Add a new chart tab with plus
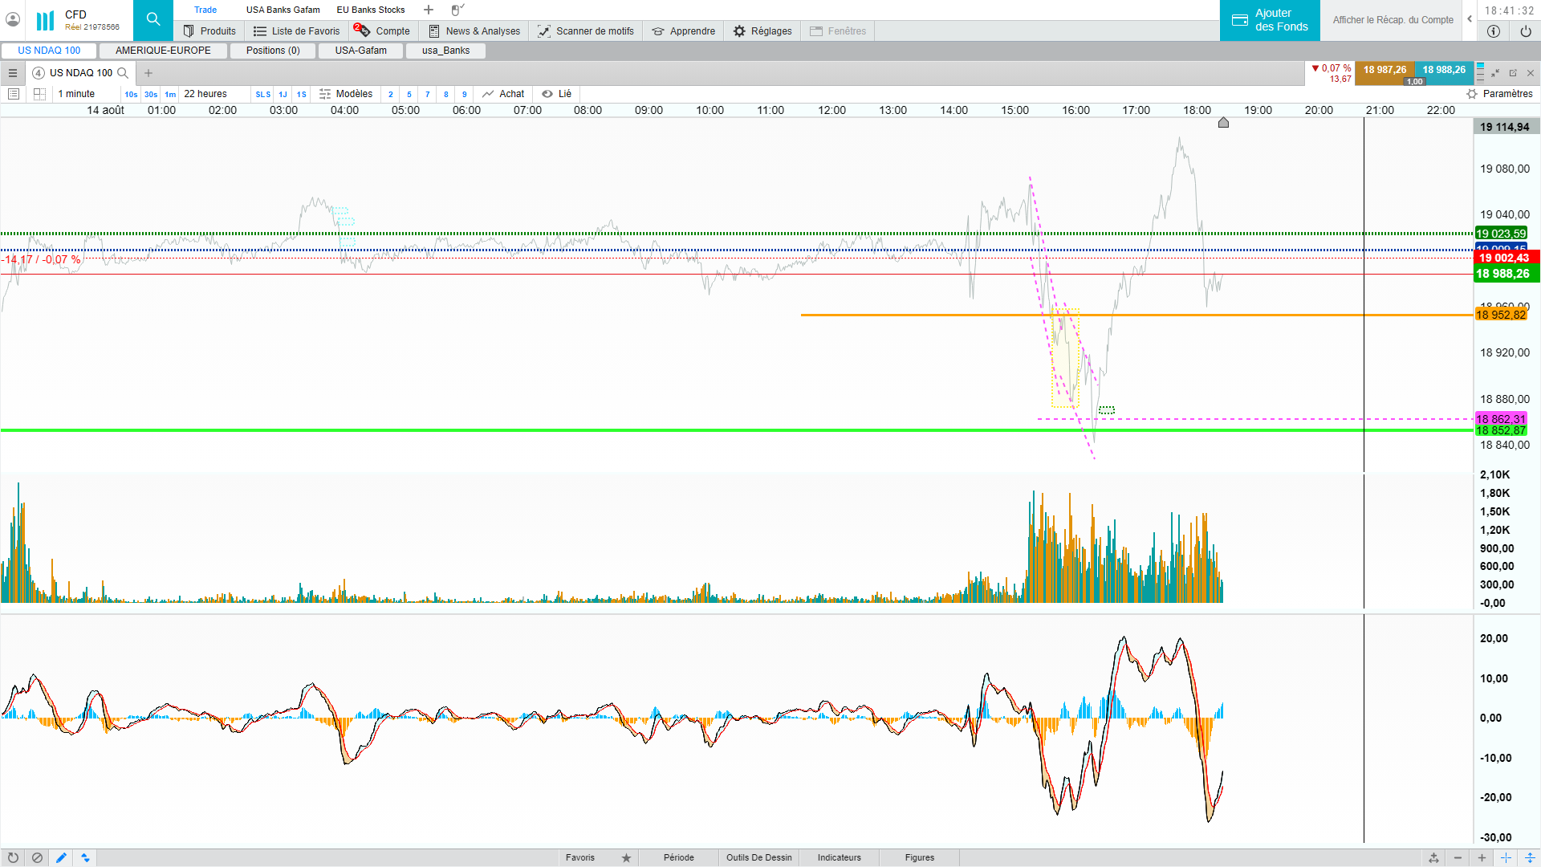Screen dimensions: 1541x867 tap(148, 73)
